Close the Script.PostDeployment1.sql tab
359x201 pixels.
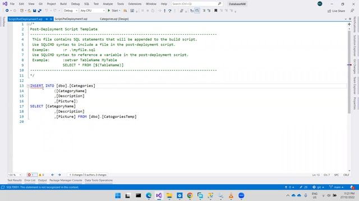(x=51, y=19)
